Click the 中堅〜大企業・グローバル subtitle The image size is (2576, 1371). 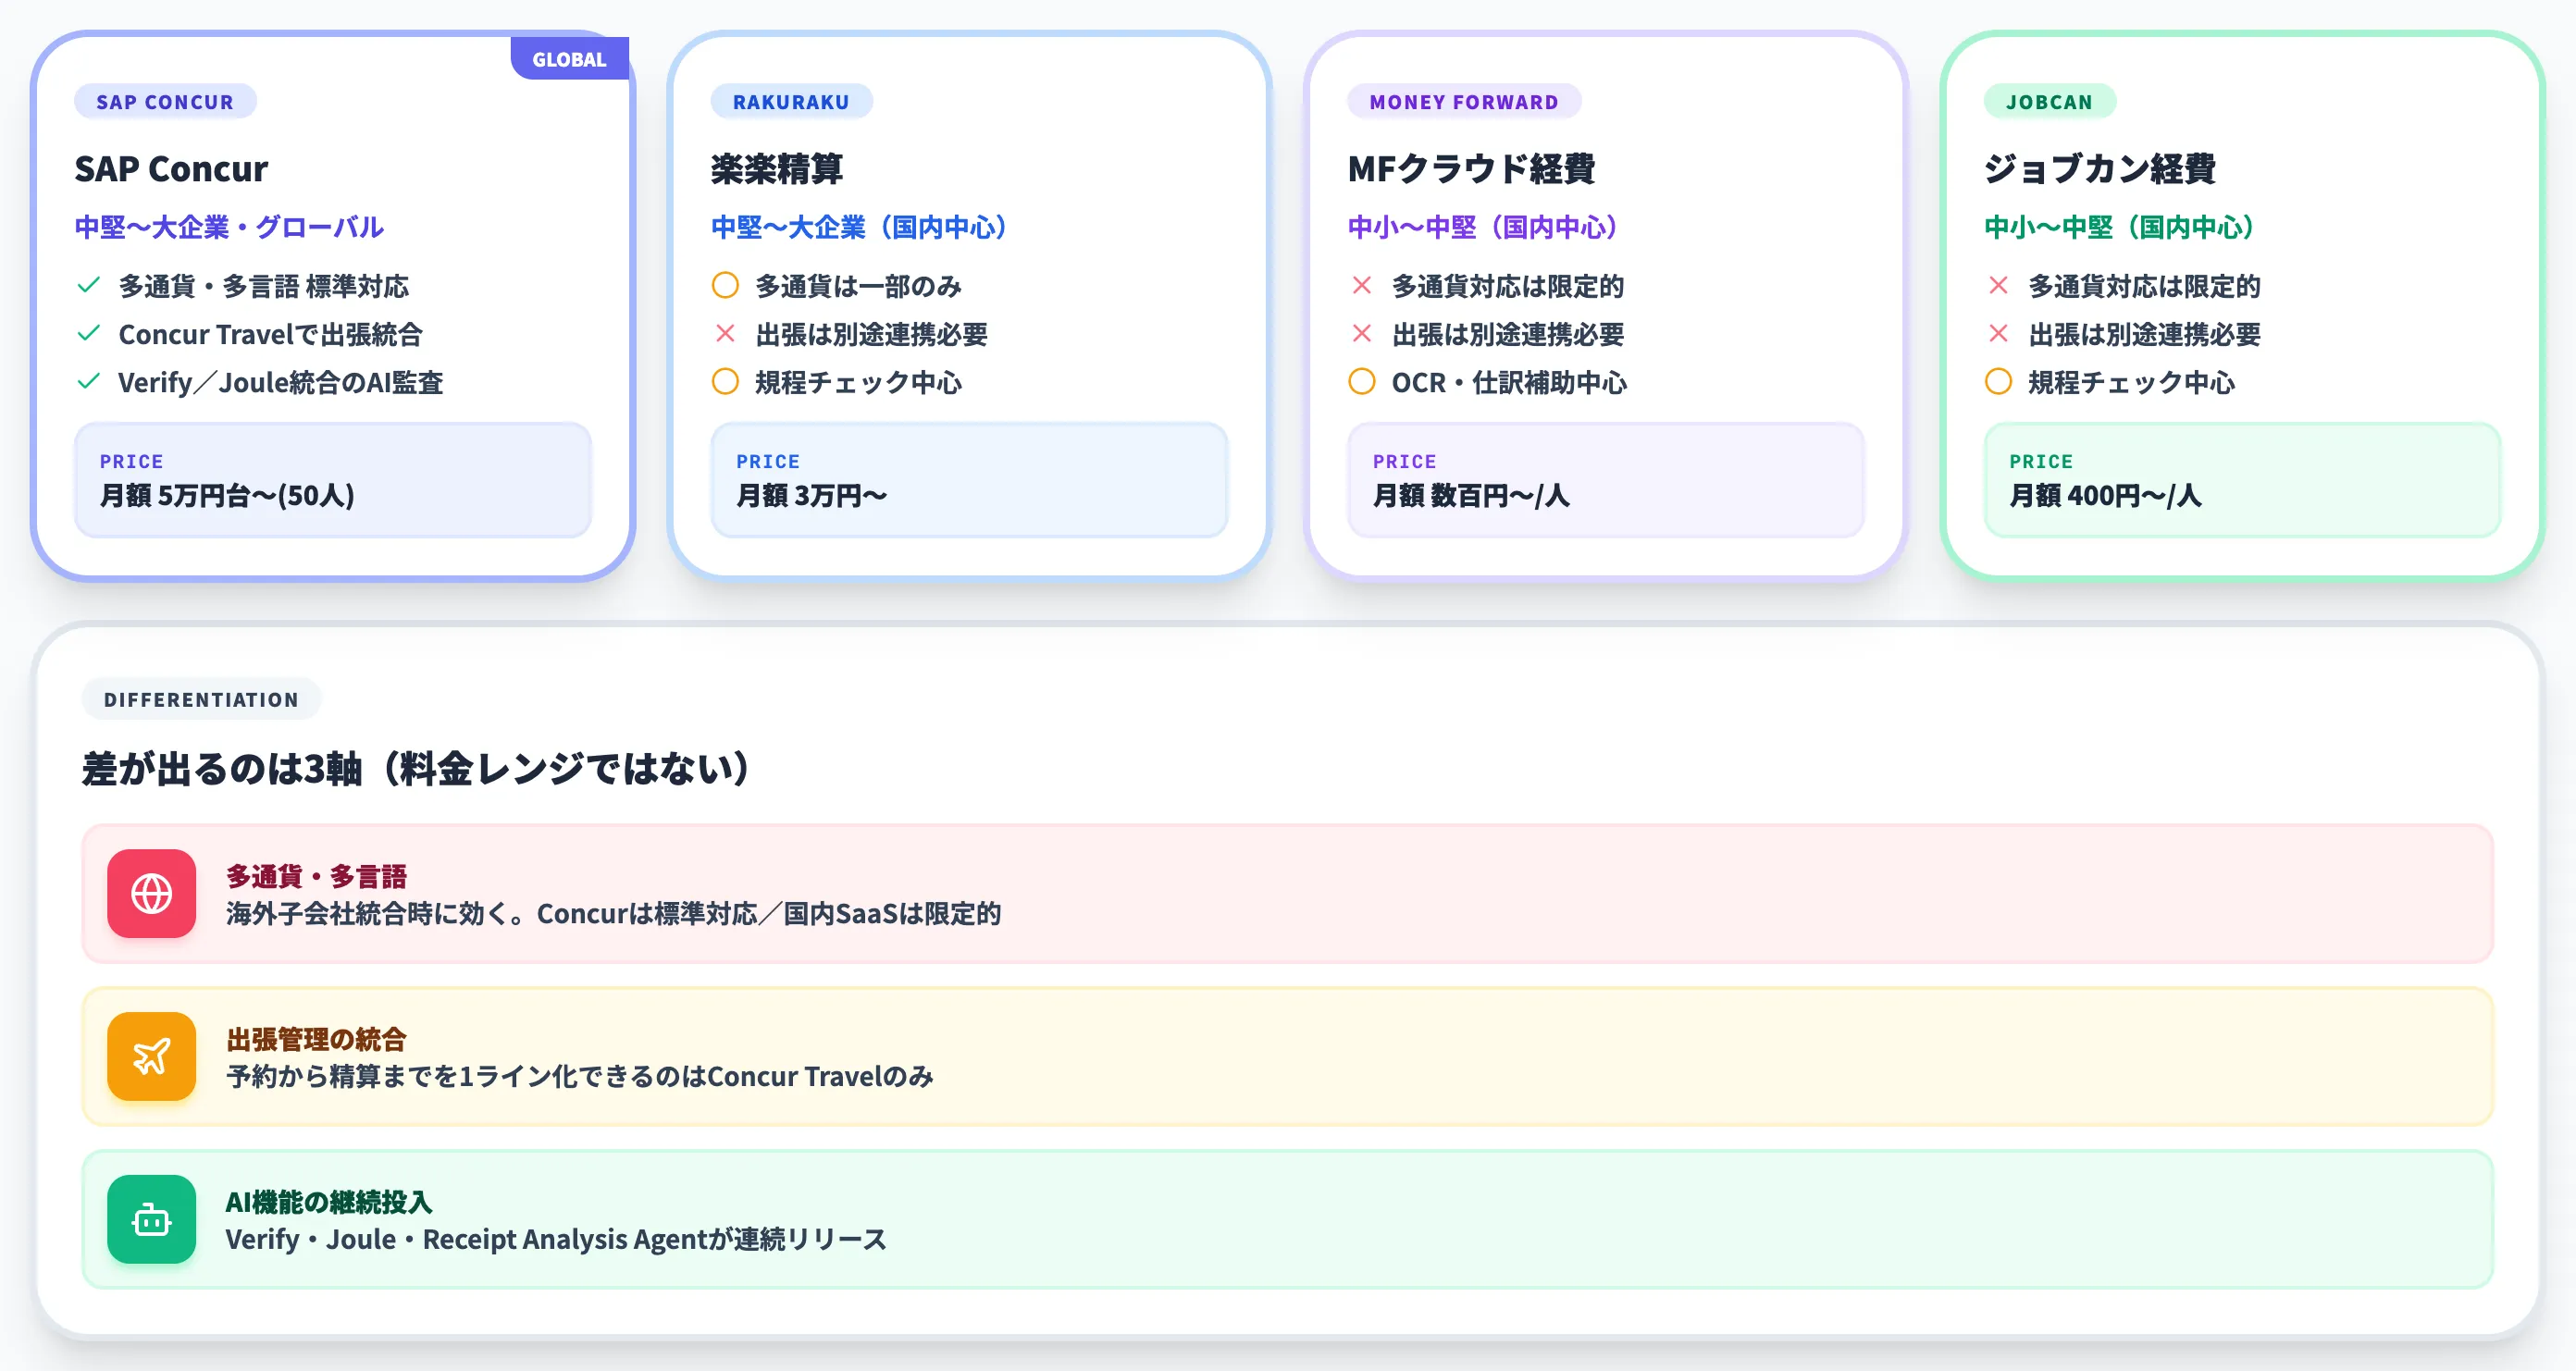click(x=229, y=227)
